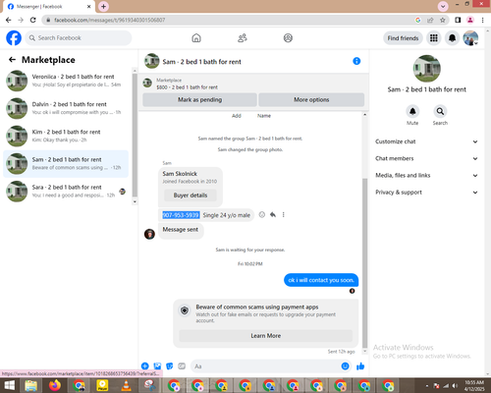Viewport: 491px width, 393px height.
Task: Go to the Home feed icon
Action: tap(196, 38)
